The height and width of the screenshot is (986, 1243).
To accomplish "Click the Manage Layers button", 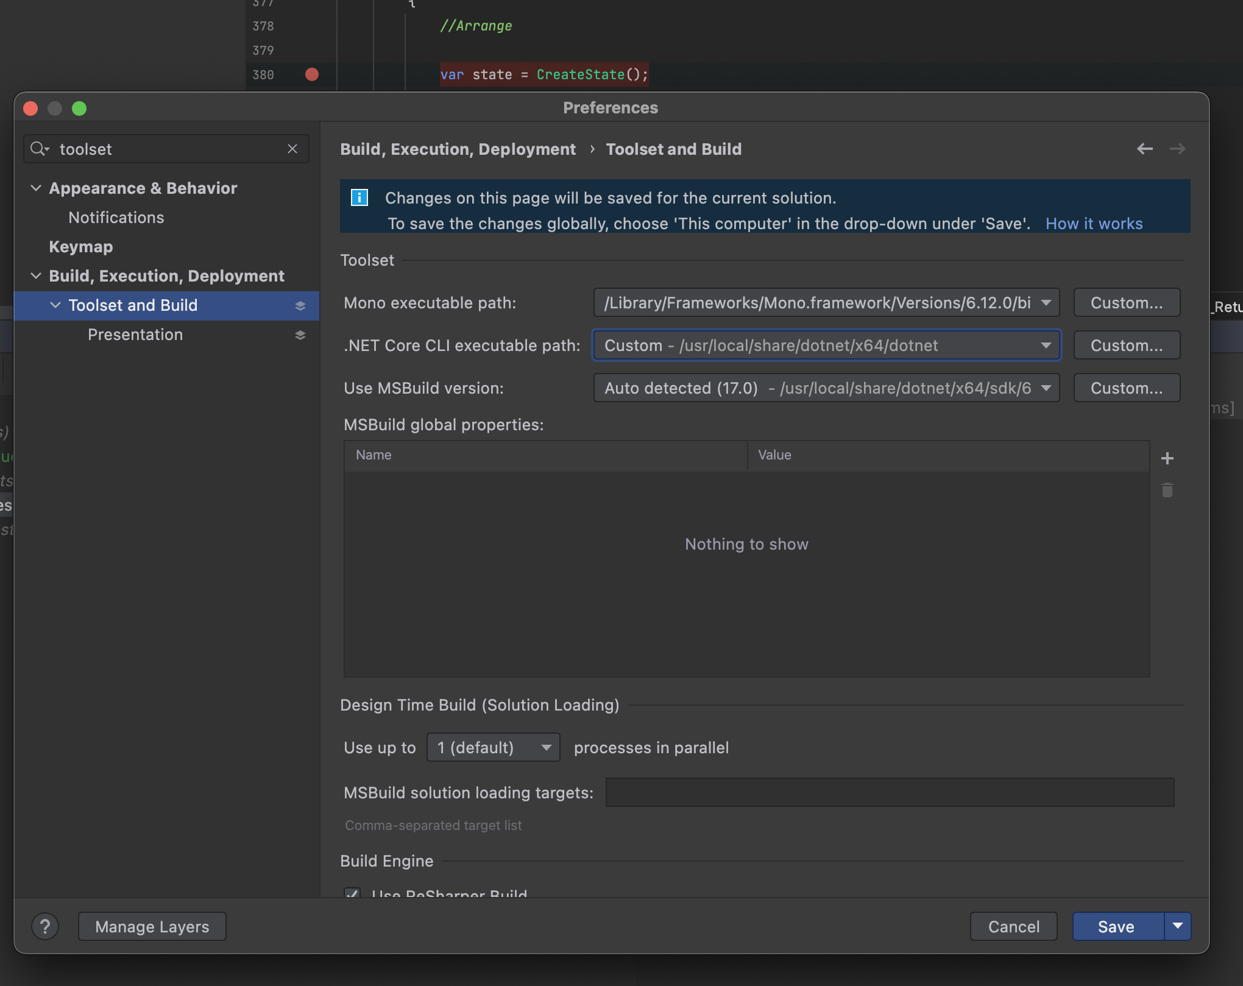I will tap(152, 926).
